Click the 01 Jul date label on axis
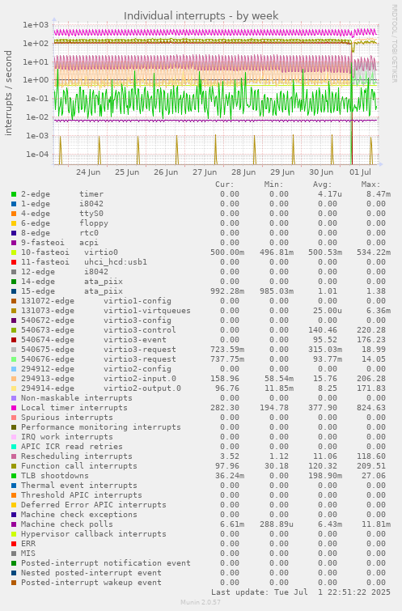 [360, 172]
